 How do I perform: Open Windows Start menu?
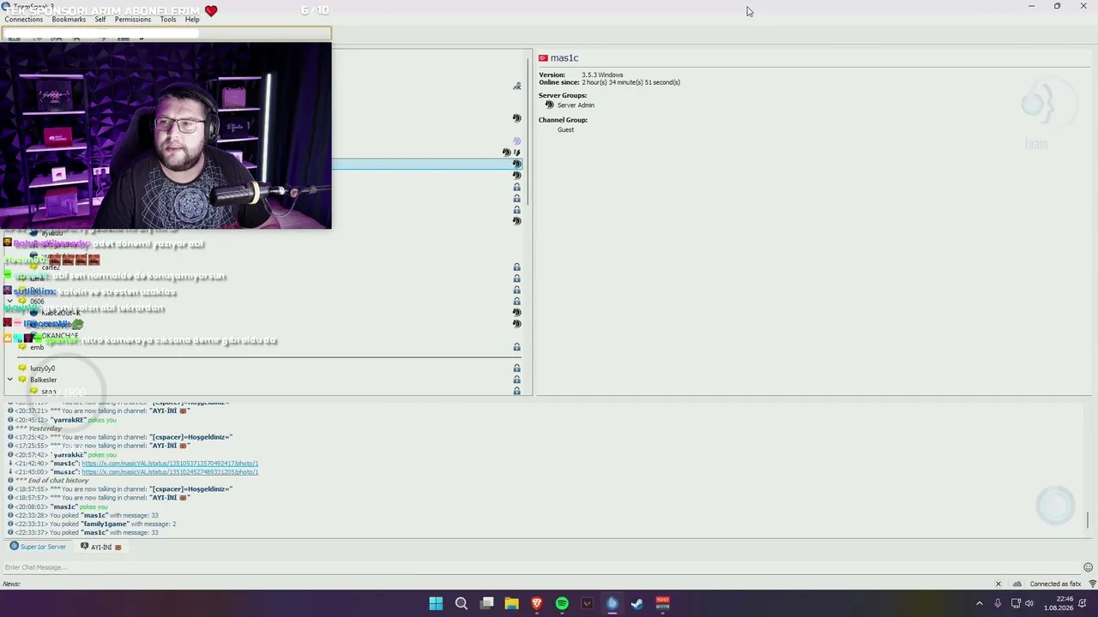(x=436, y=604)
